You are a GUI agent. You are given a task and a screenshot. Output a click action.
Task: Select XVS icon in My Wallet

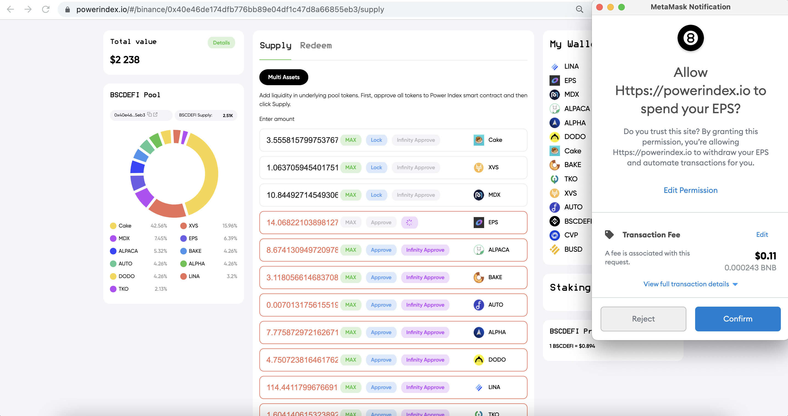click(554, 193)
